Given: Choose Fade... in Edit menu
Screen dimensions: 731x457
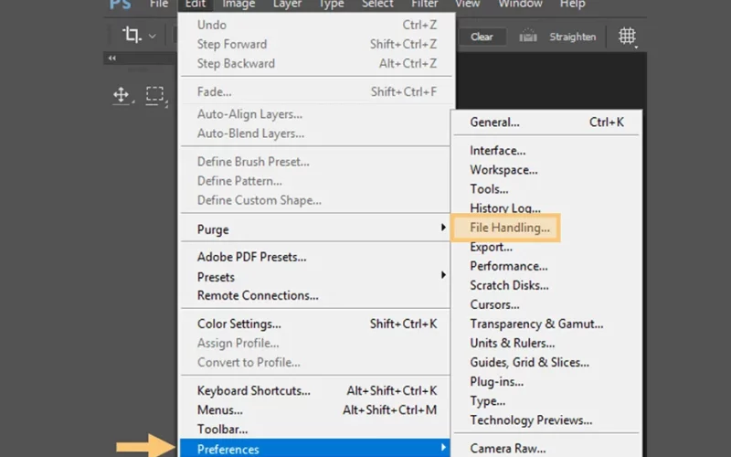Looking at the screenshot, I should click(x=315, y=92).
